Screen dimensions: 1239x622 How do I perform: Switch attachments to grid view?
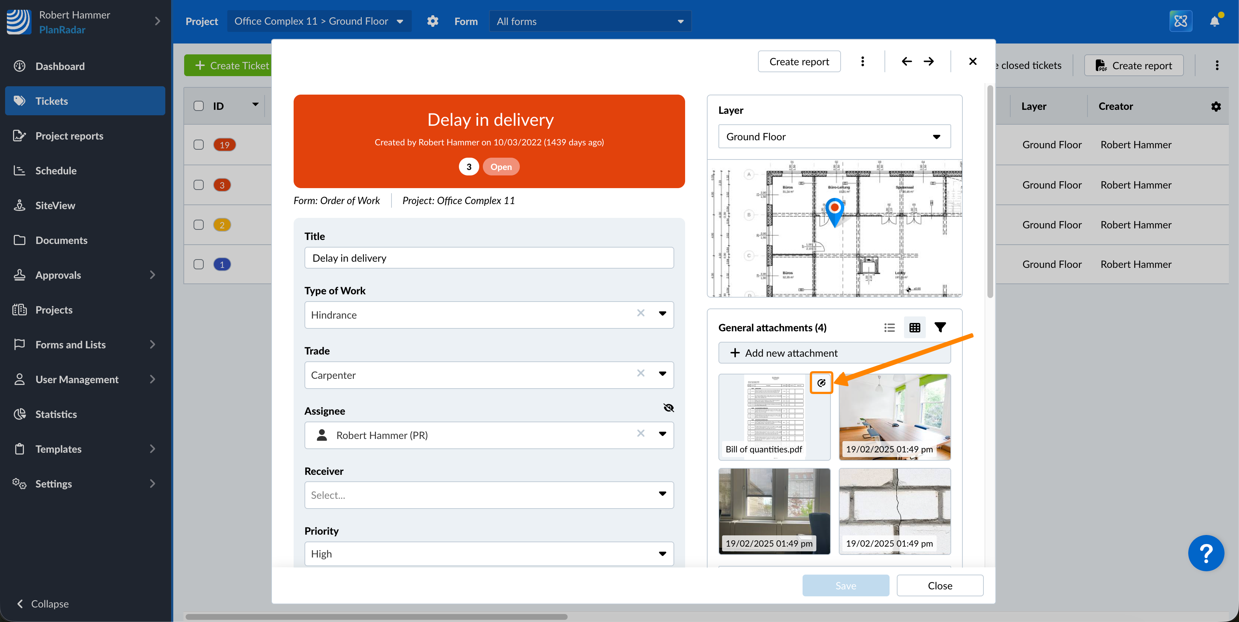[914, 328]
